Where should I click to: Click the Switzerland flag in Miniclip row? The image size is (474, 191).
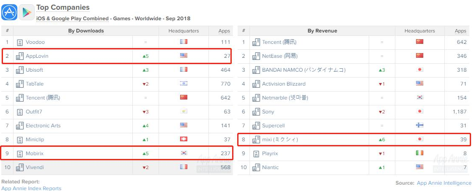[x=184, y=139]
